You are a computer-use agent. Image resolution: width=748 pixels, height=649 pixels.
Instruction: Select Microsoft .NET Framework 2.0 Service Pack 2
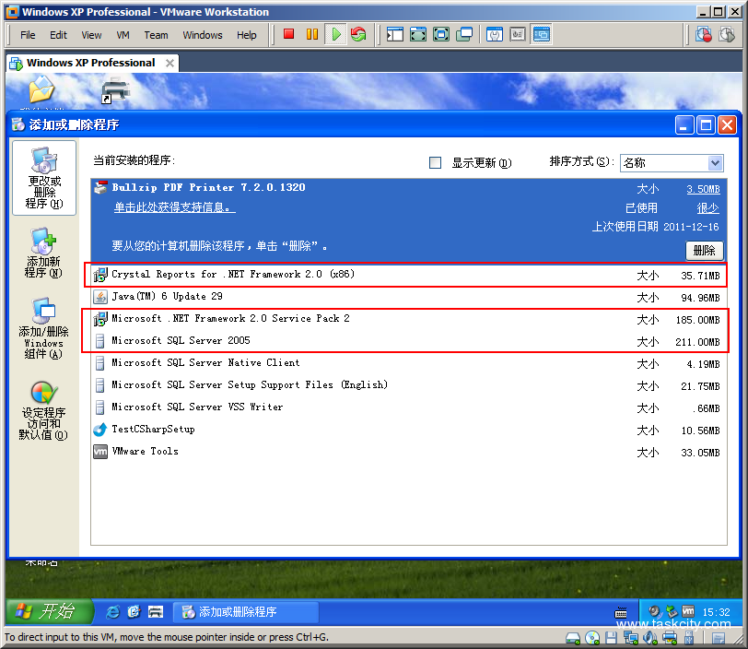click(409, 319)
